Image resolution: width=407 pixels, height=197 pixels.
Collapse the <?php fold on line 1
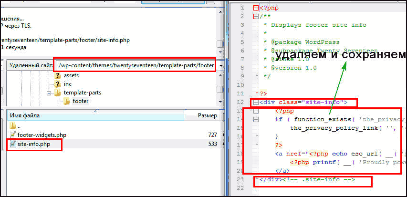[x=256, y=8]
